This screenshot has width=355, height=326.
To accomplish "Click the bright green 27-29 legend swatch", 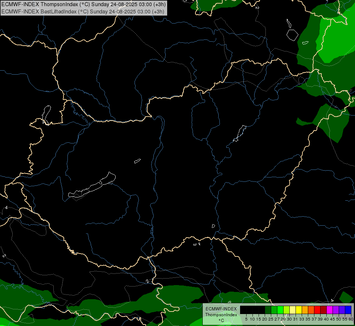I will click(280, 310).
